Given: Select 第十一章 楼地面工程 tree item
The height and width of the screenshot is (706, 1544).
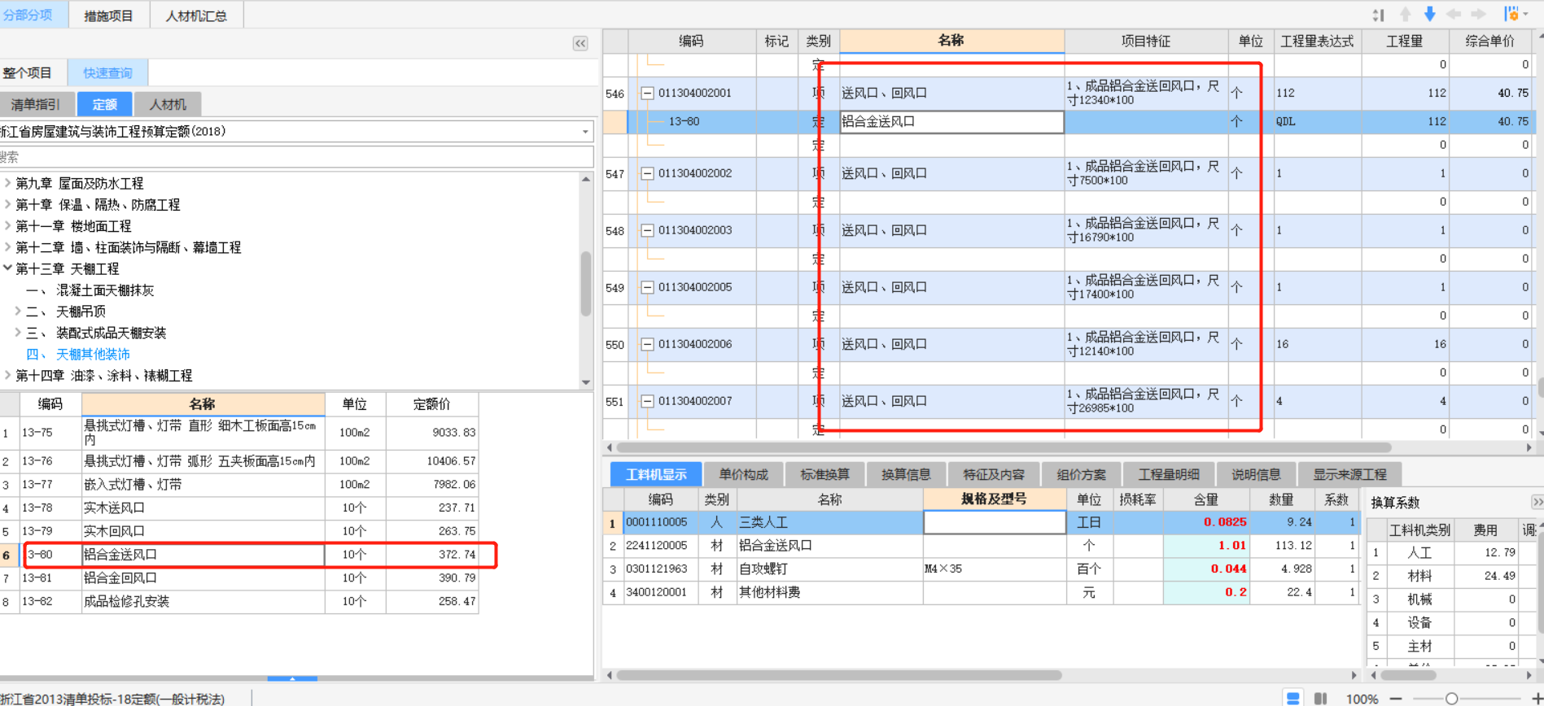Looking at the screenshot, I should (x=73, y=226).
